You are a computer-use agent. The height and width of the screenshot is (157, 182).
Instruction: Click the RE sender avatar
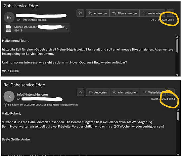coord(9,17)
